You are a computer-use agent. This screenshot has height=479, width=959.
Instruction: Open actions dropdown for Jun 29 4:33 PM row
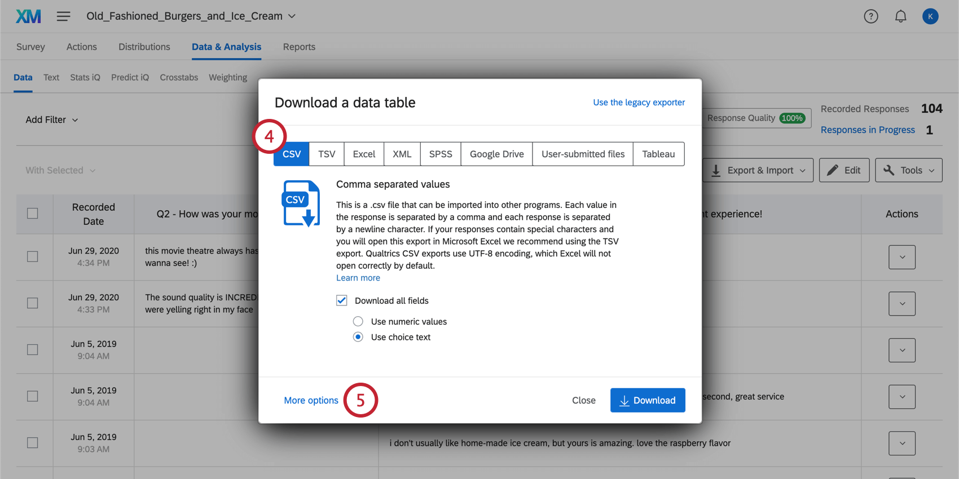(x=902, y=304)
